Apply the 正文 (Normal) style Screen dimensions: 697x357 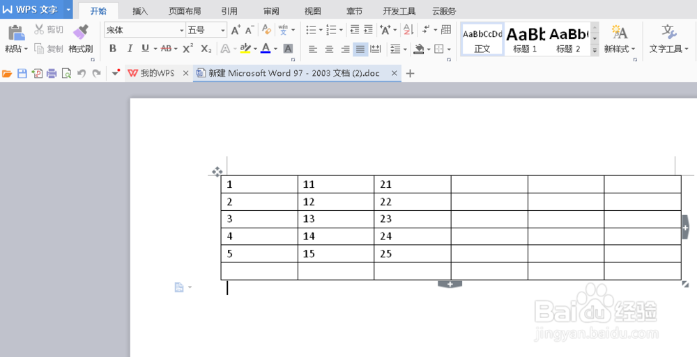click(x=482, y=39)
